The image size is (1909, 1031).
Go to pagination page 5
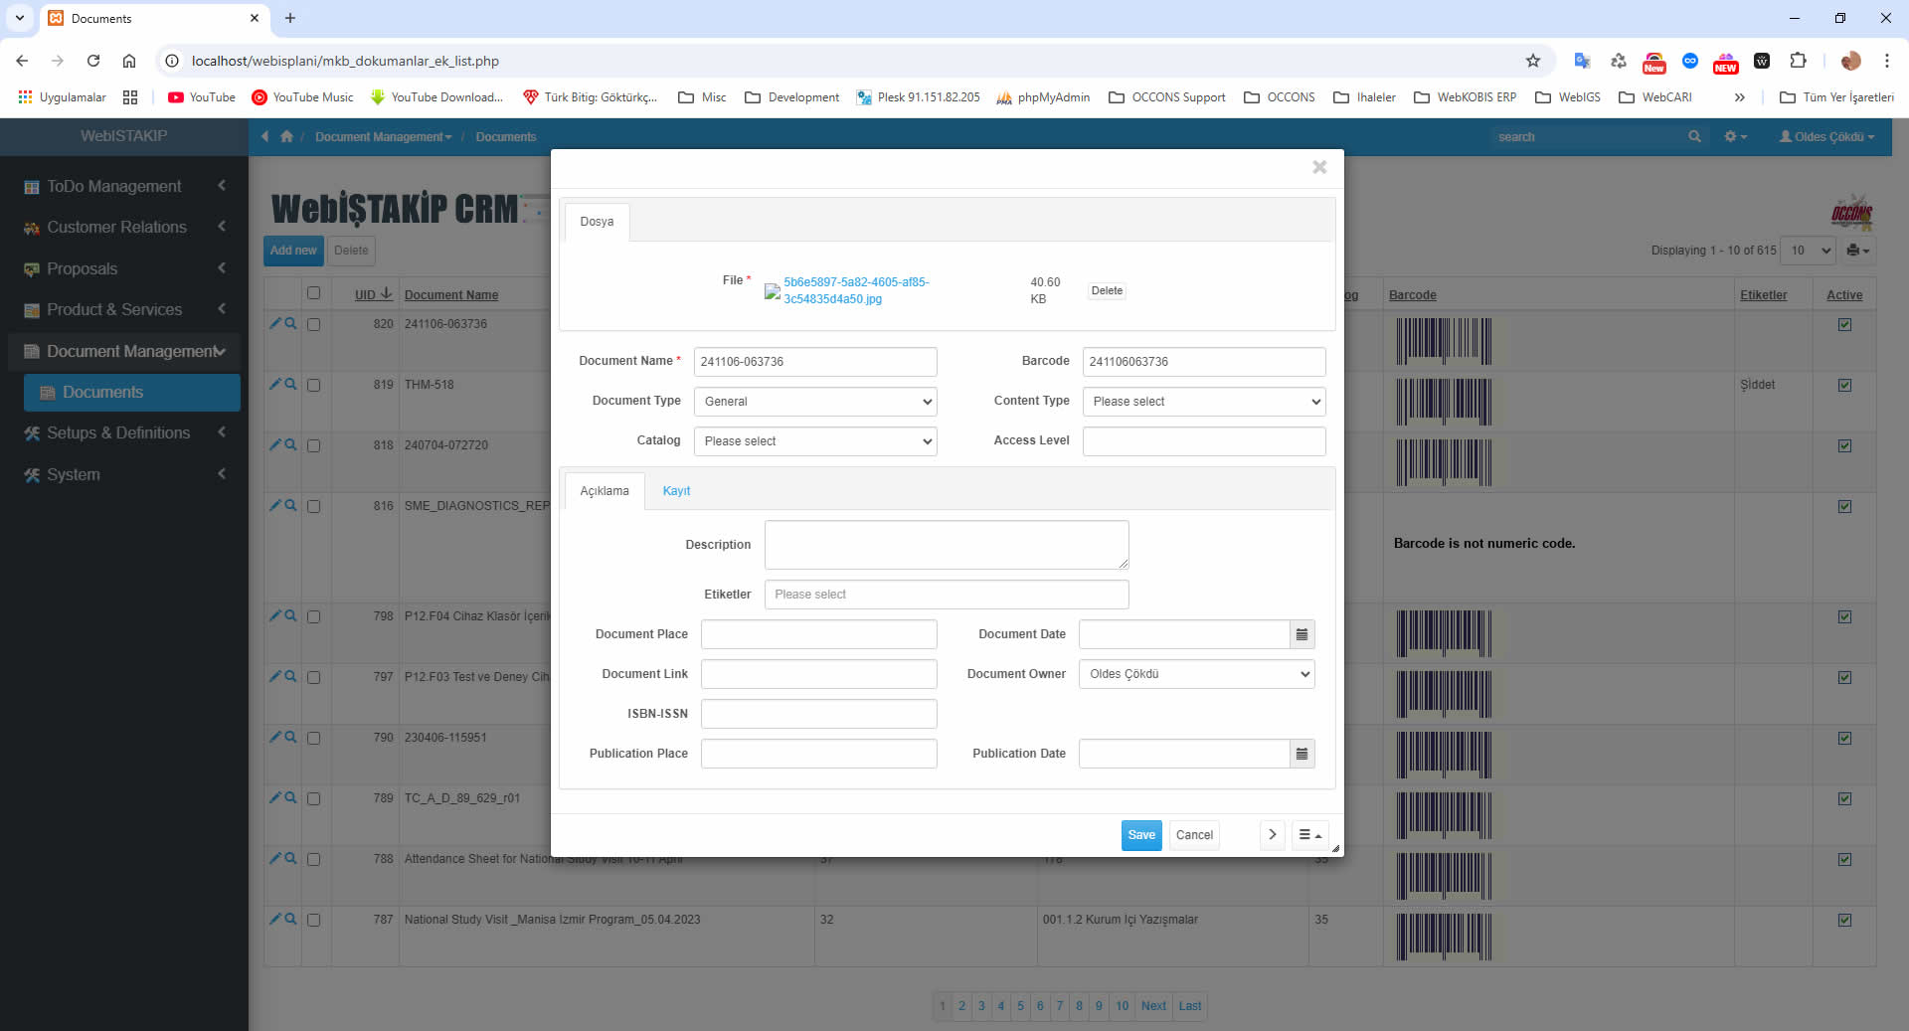1020,1006
